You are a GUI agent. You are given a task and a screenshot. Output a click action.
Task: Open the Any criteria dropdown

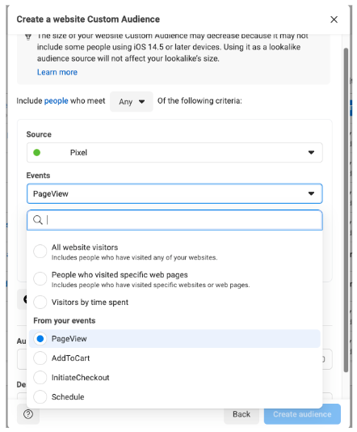pyautogui.click(x=132, y=101)
